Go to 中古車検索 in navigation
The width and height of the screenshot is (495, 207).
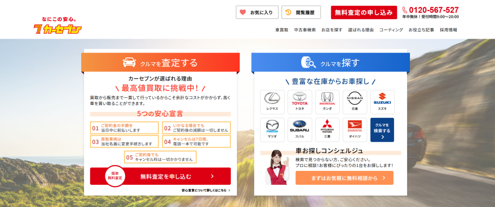pyautogui.click(x=305, y=30)
